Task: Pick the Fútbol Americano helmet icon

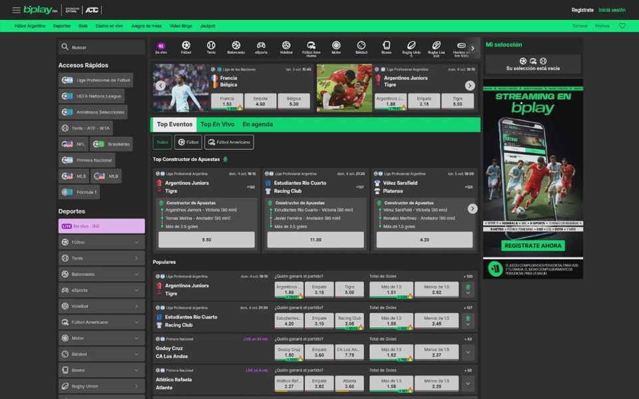Action: point(311,45)
